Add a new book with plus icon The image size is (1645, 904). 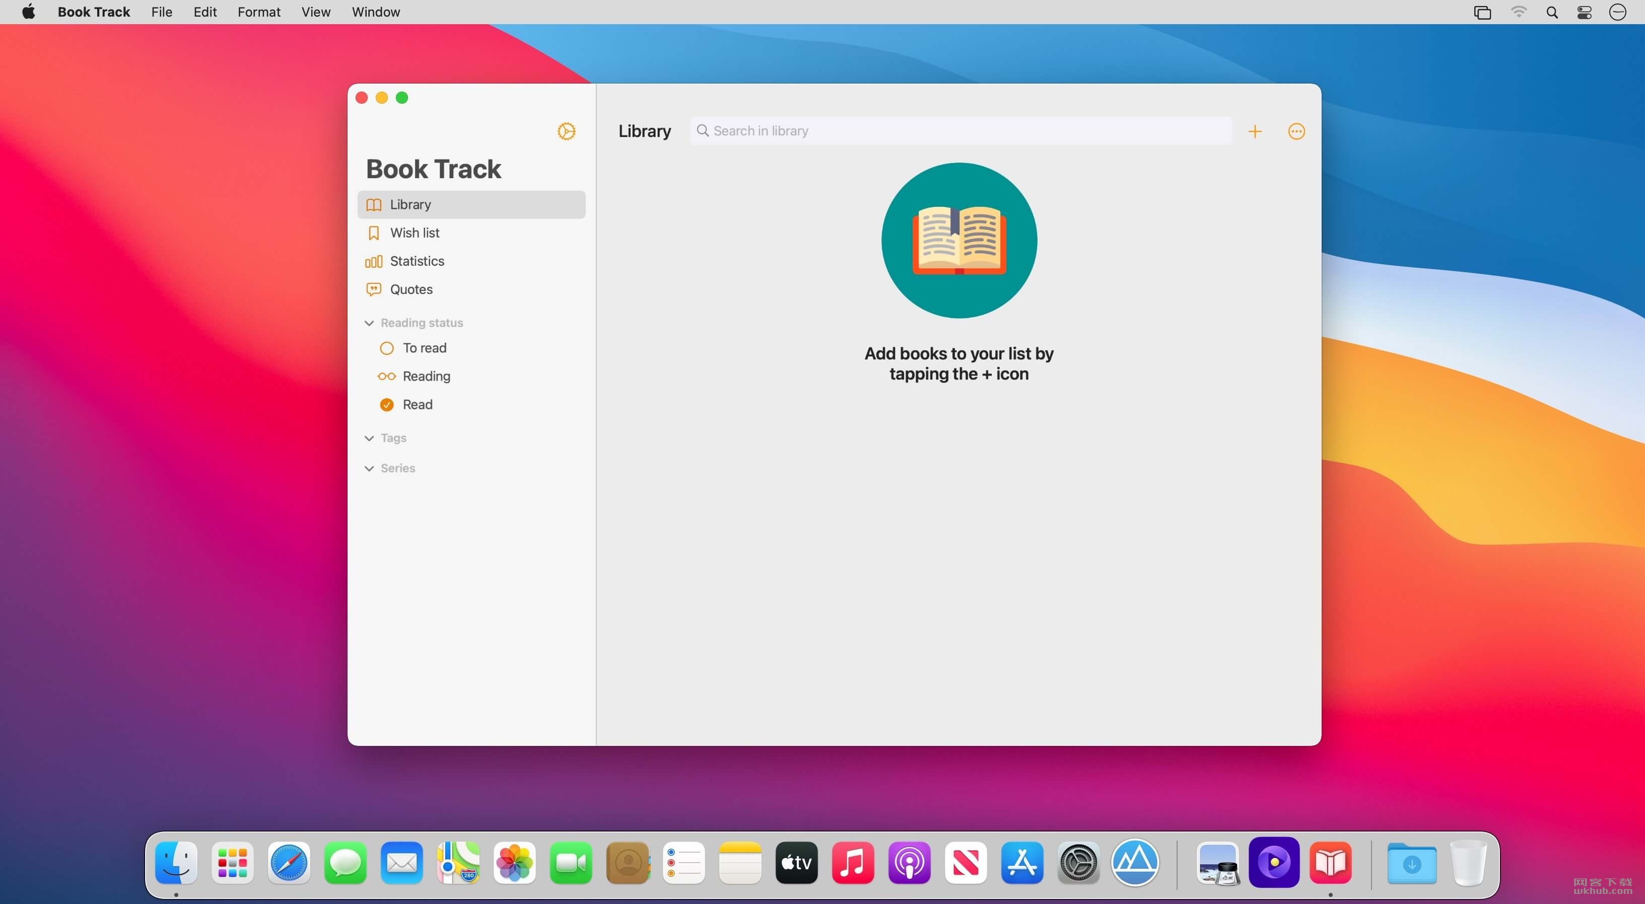1255,131
